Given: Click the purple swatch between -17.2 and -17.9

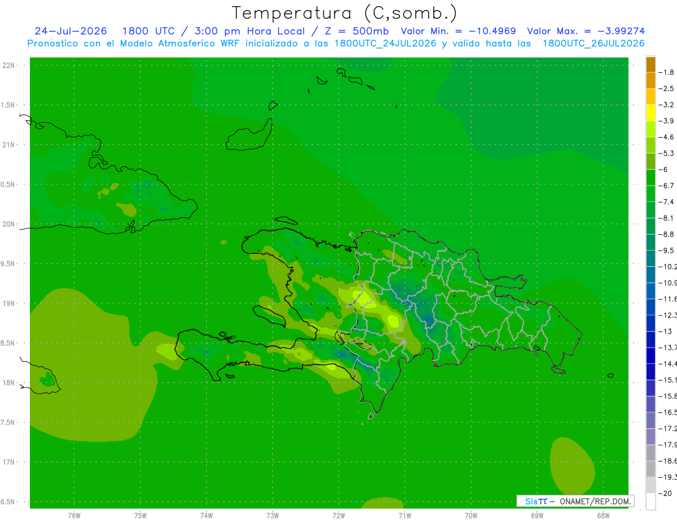Looking at the screenshot, I should click(x=650, y=437).
